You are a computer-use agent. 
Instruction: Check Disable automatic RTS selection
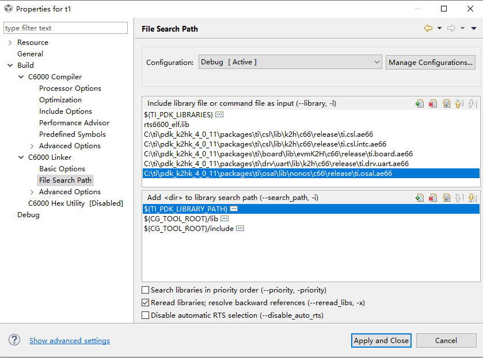[146, 315]
